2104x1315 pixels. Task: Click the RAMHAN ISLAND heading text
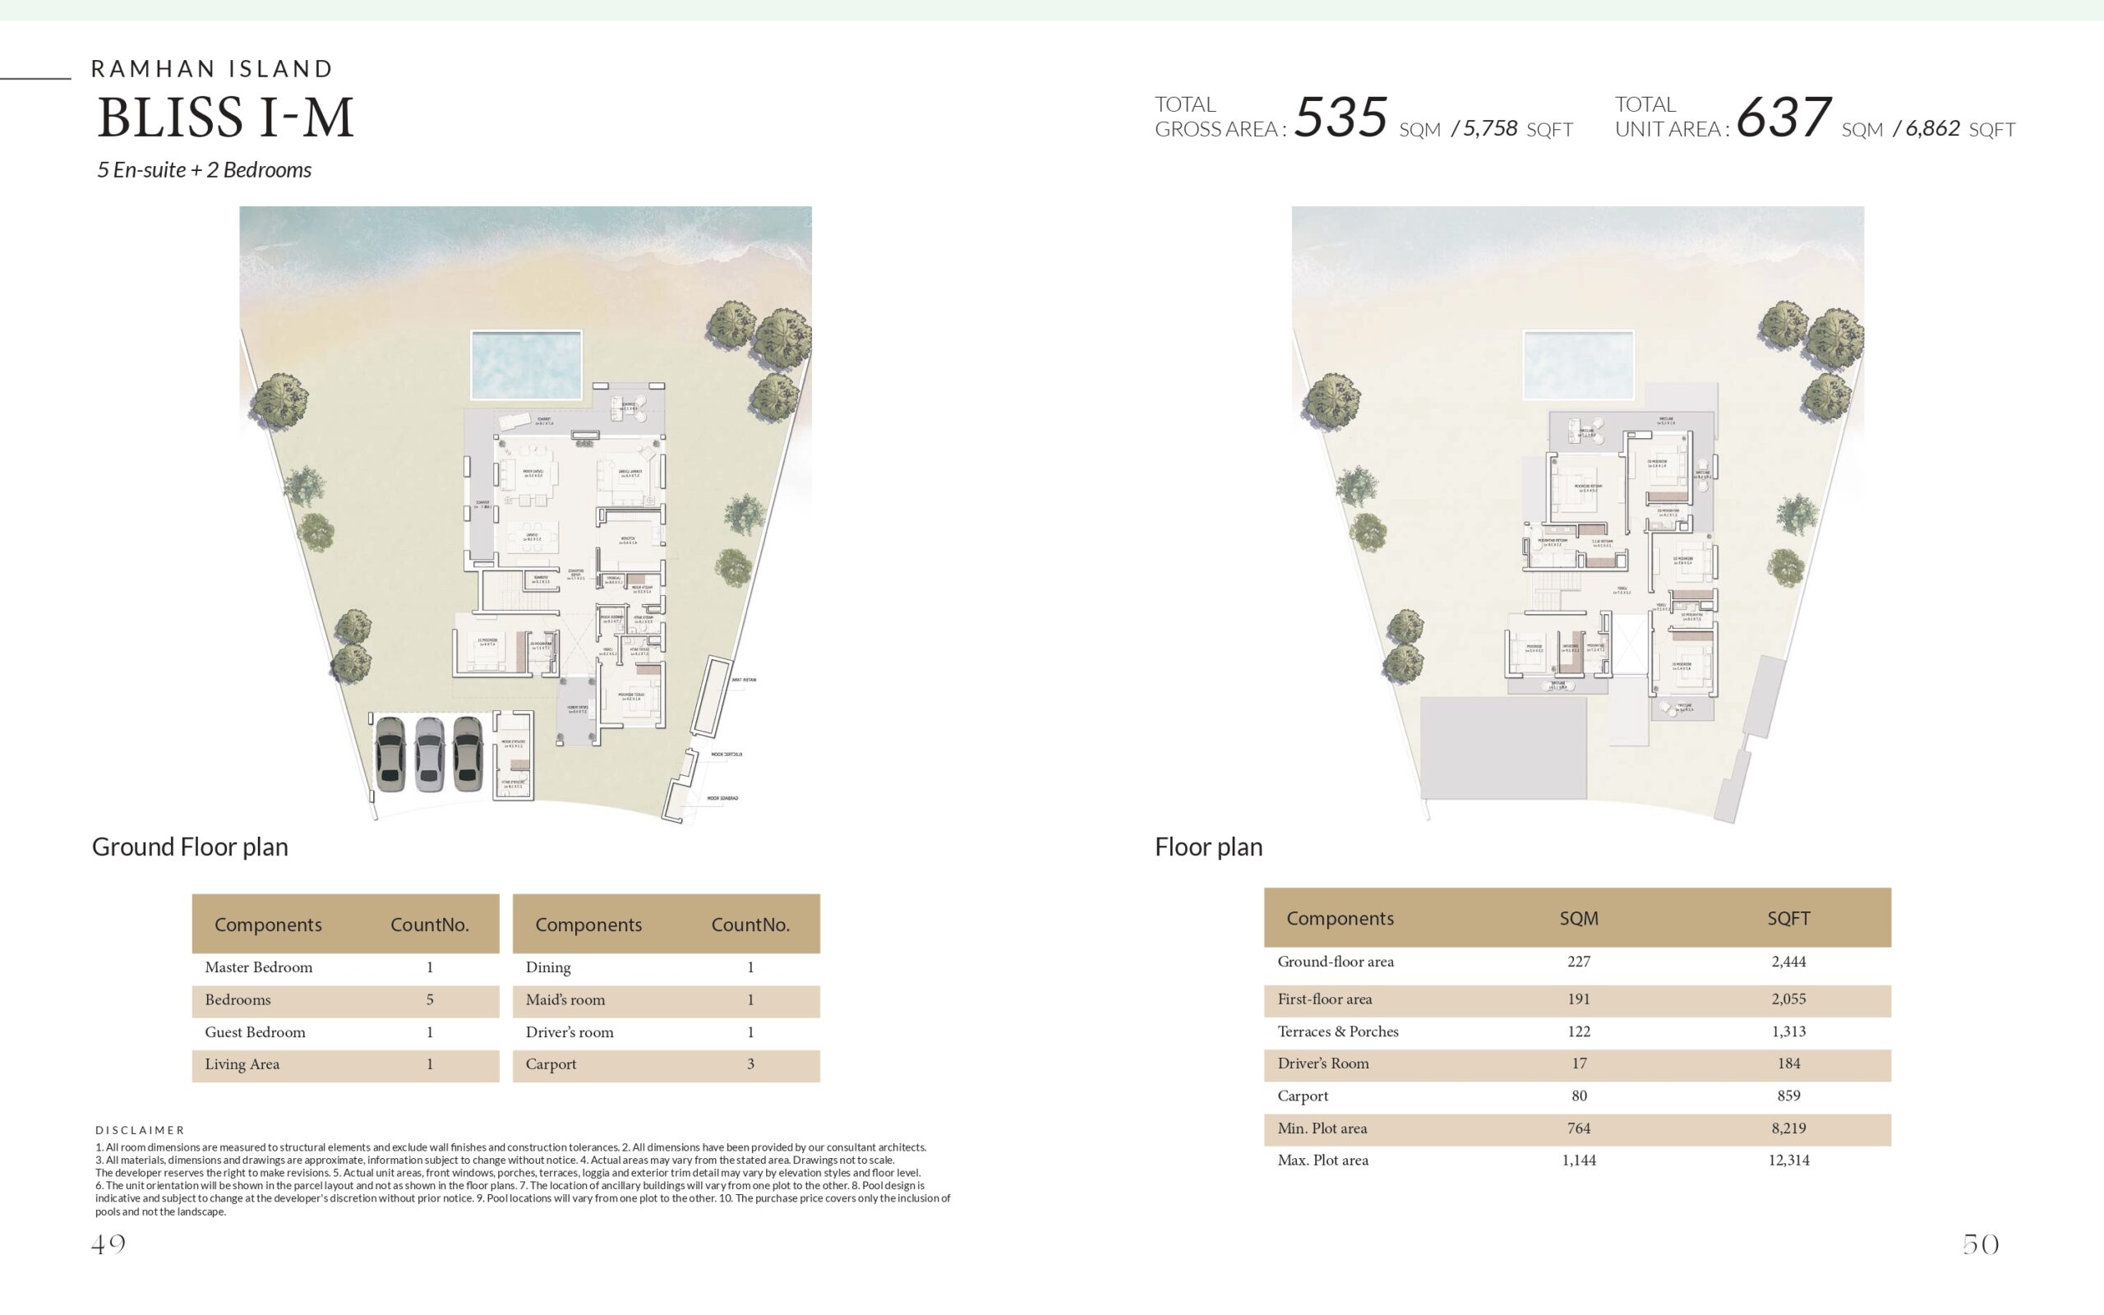tap(212, 69)
